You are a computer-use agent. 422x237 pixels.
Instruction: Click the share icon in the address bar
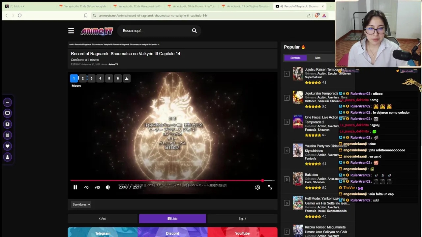[x=309, y=15]
